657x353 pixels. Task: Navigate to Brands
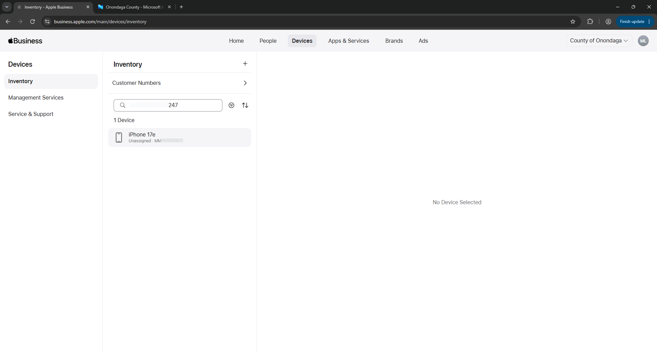click(x=394, y=41)
